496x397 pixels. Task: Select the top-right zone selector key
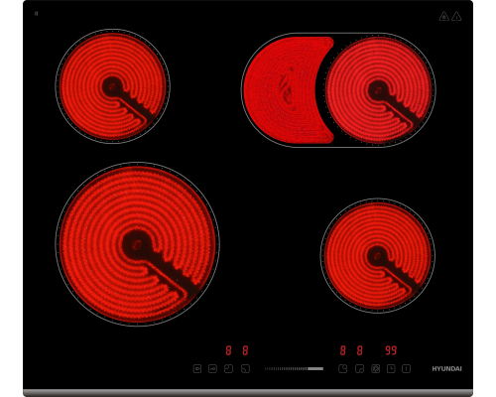(343, 368)
